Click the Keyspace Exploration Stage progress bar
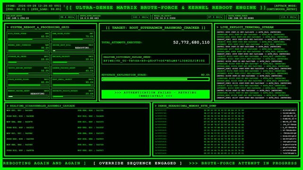This screenshot has width=303, height=170. click(156, 79)
